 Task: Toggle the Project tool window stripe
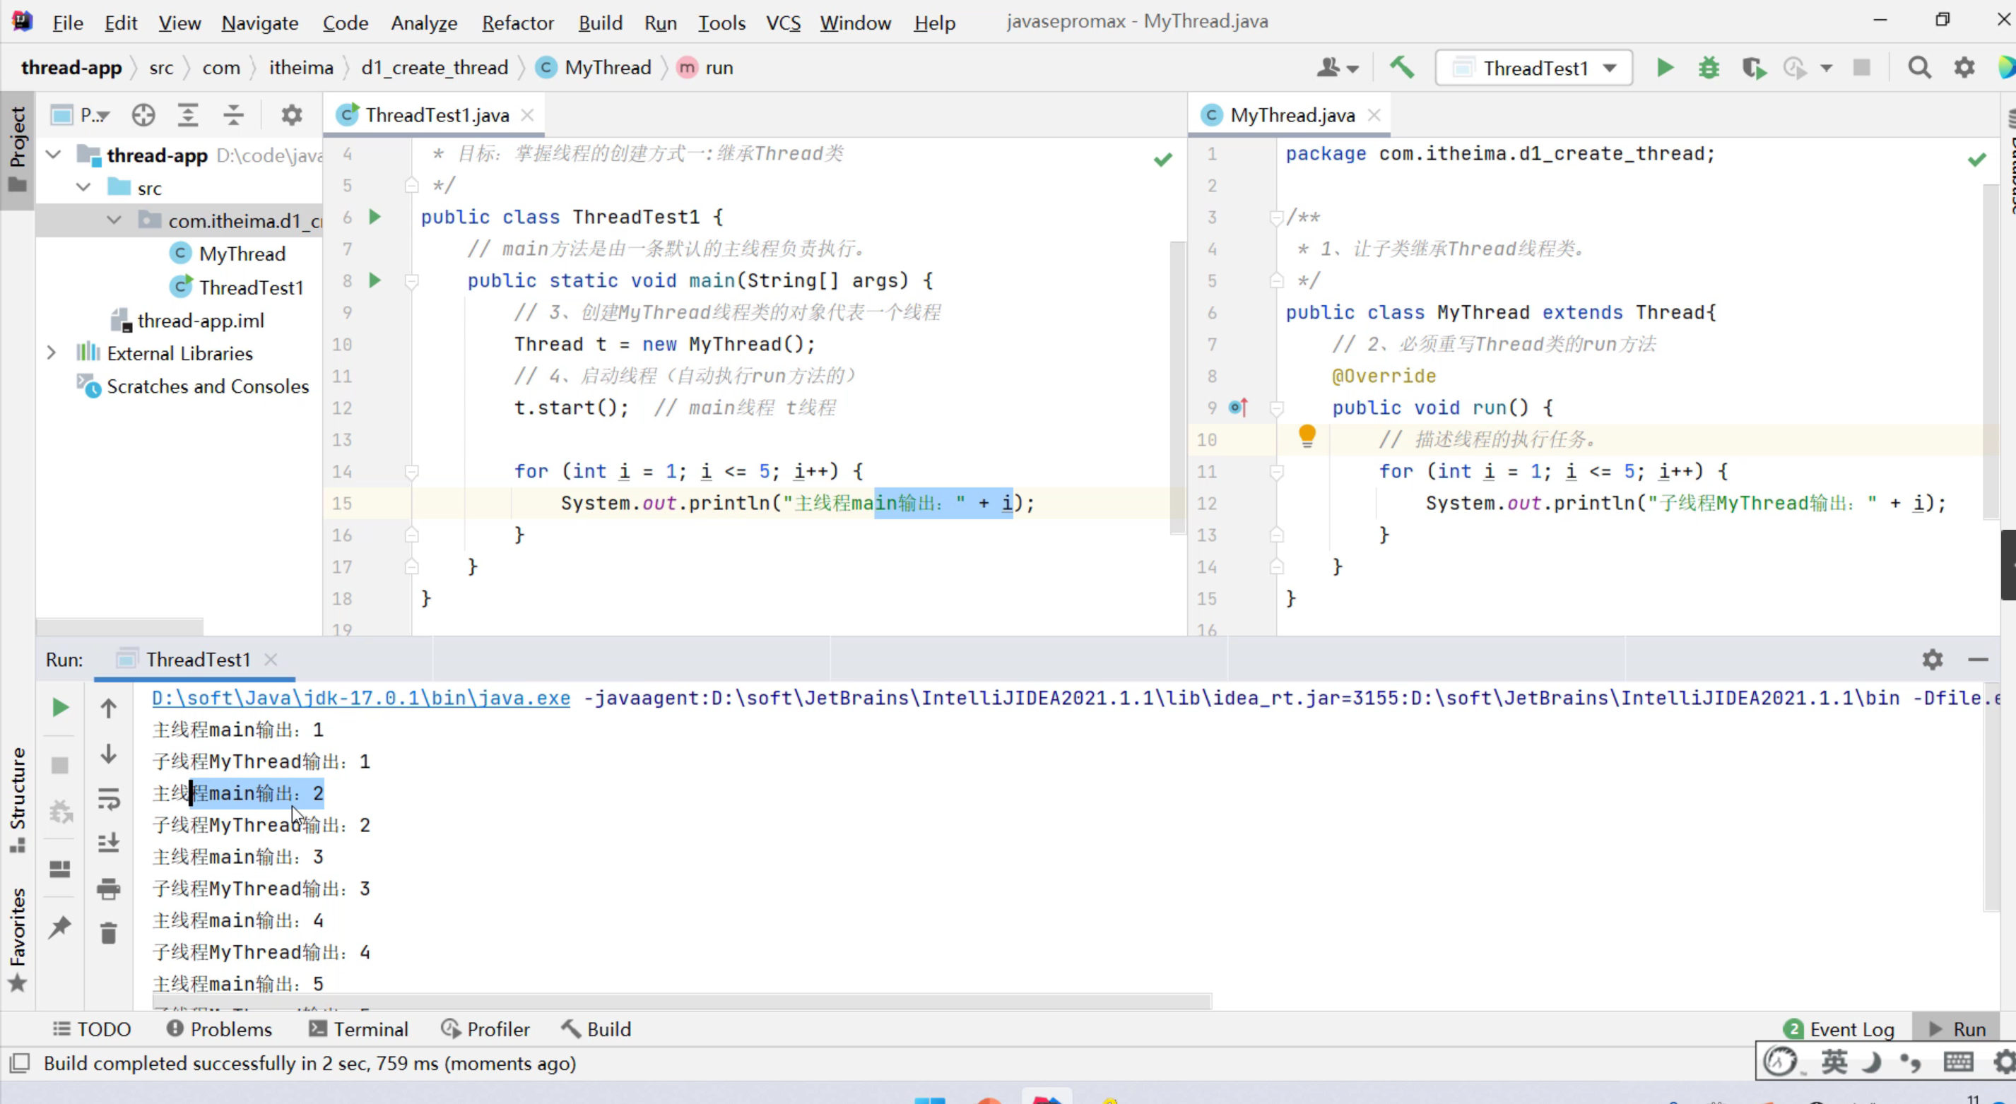[17, 150]
